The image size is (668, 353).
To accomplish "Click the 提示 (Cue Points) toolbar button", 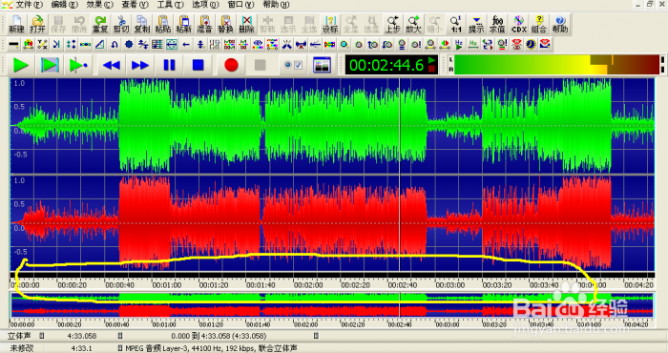I will coord(476,24).
